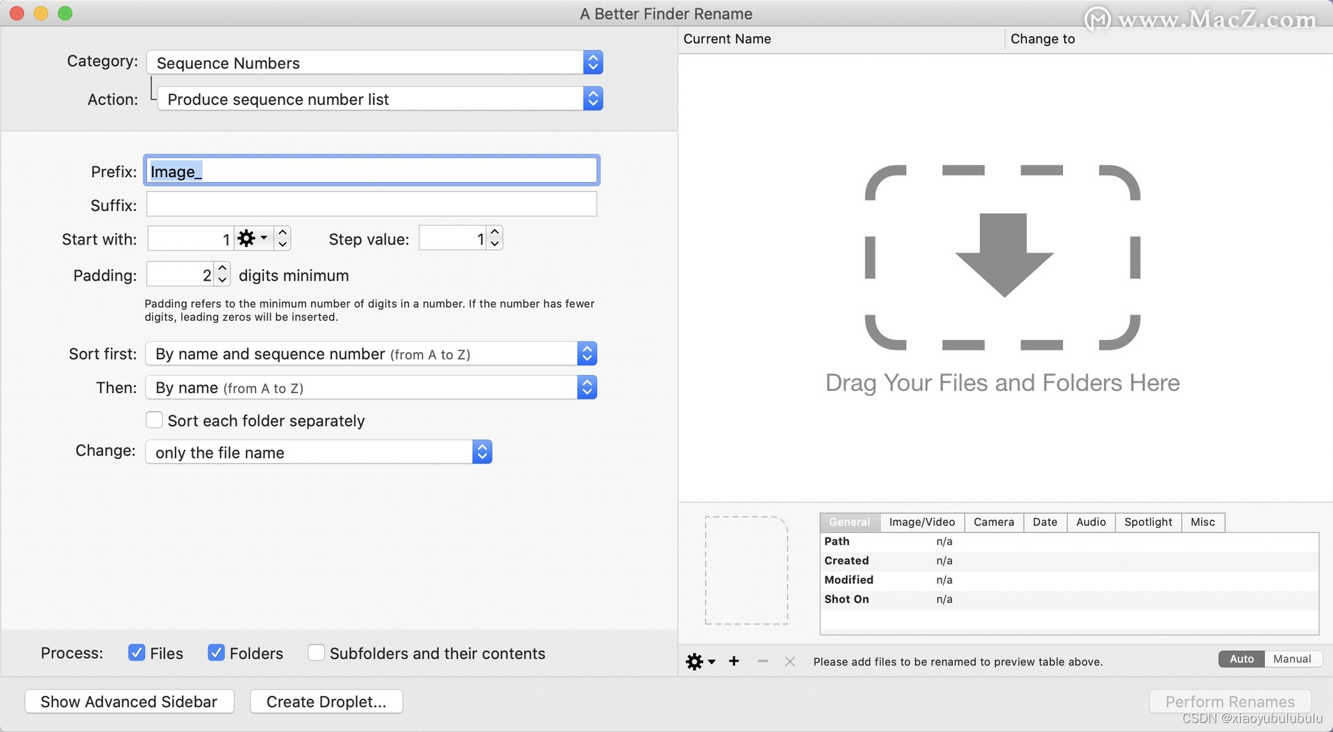
Task: Click the Created metadata row
Action: [x=1069, y=561]
